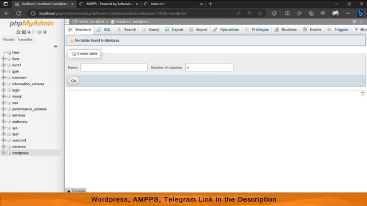
Task: Switch to Index of / browser tab
Action: point(173,4)
